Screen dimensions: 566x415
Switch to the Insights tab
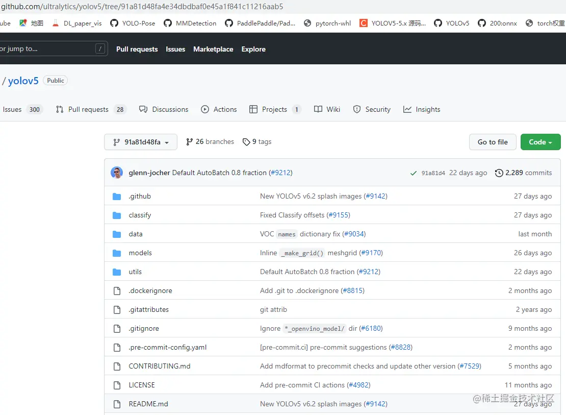click(422, 109)
